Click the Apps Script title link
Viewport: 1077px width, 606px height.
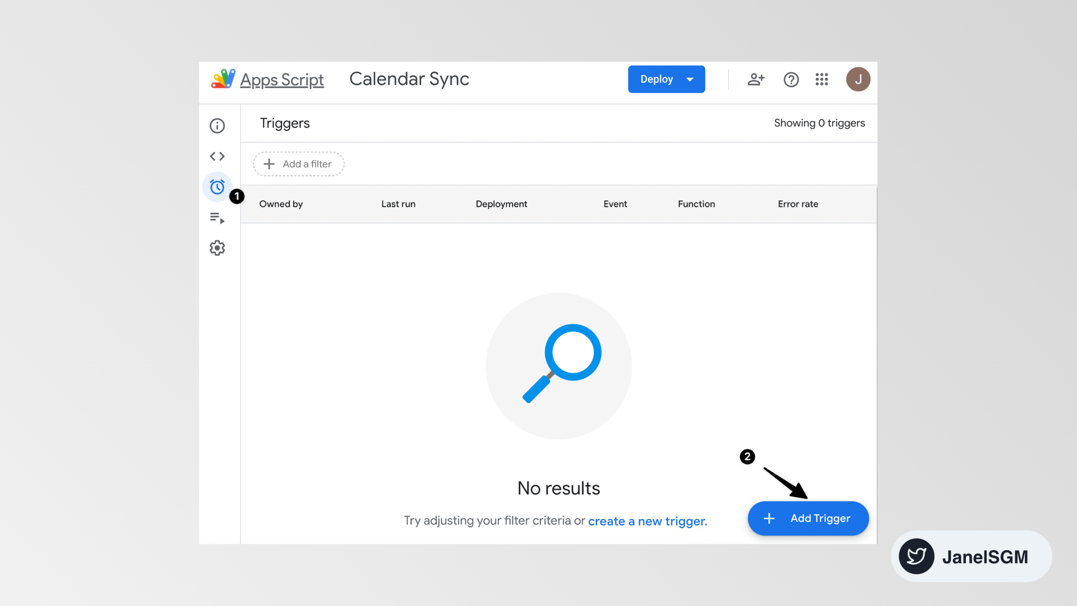pos(282,80)
